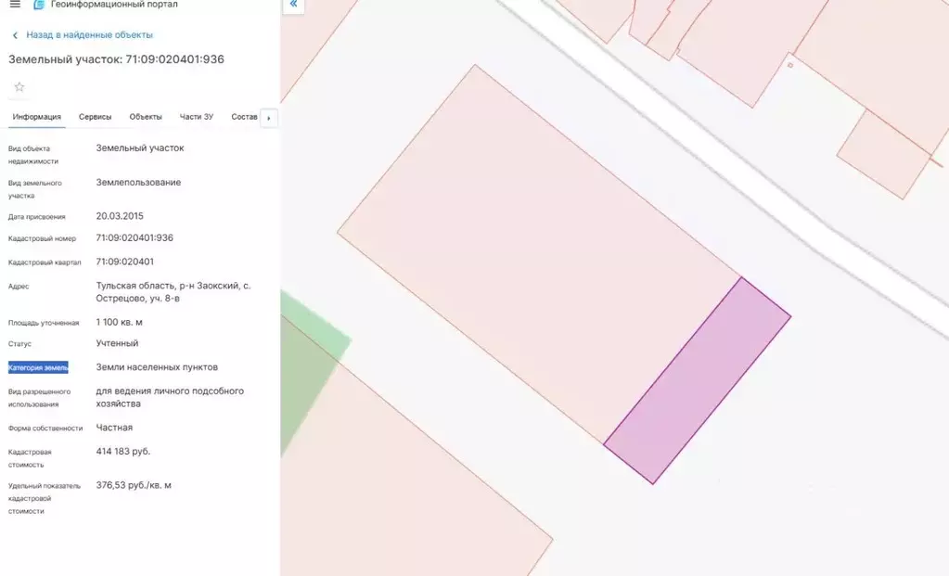
Task: Go back via Назад в найденные объекты
Action: click(90, 35)
